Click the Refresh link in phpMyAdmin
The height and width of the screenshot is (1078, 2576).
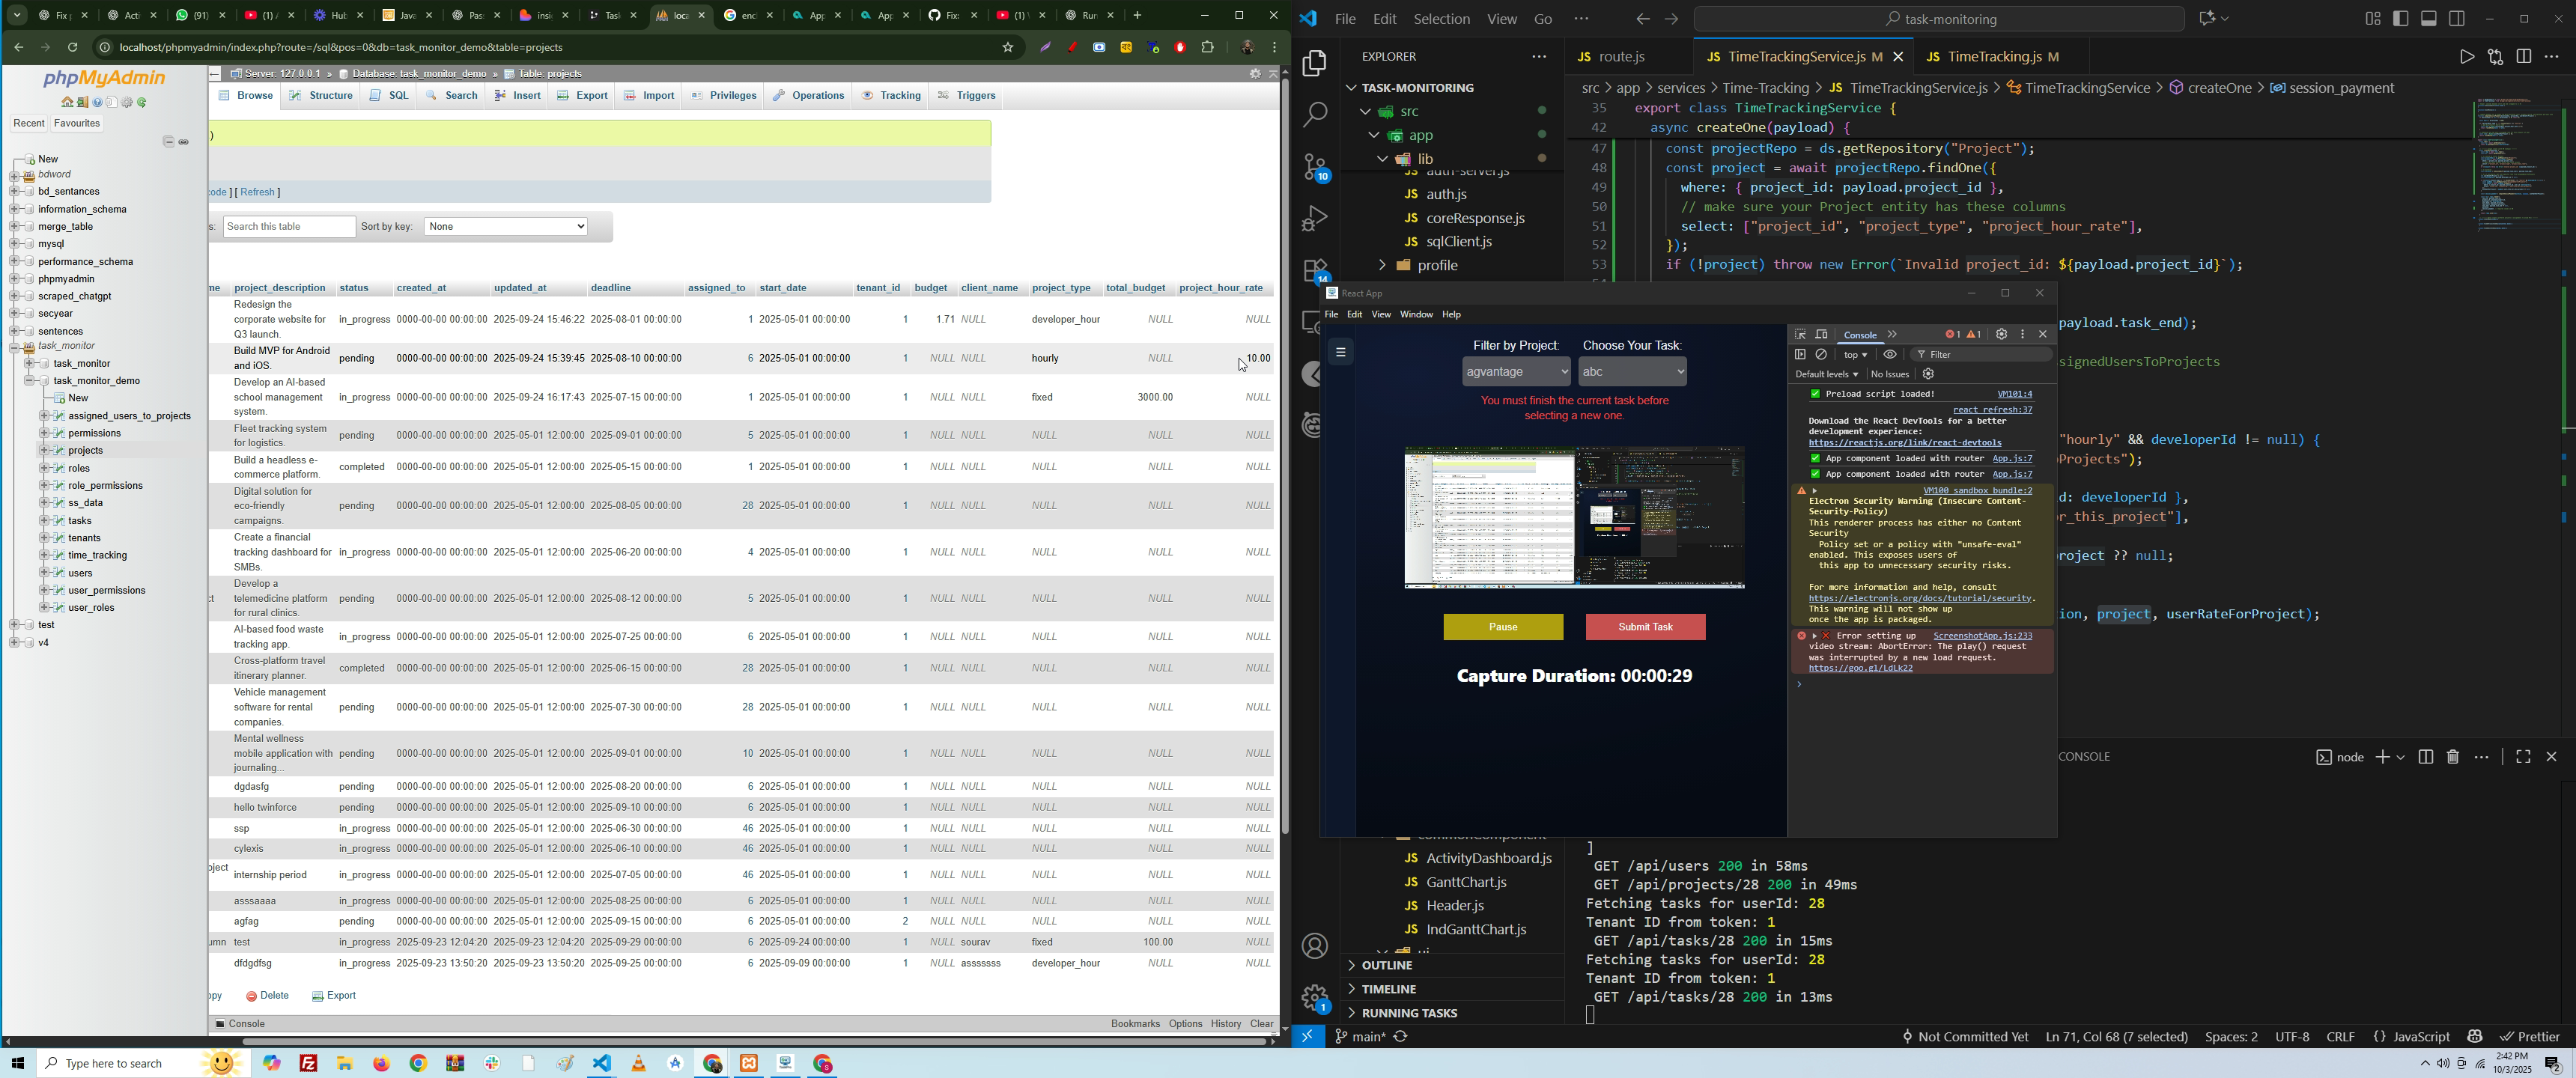click(x=258, y=192)
